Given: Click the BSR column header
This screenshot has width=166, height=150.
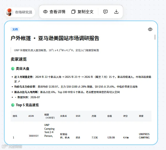Looking at the screenshot, I should pos(78,116).
